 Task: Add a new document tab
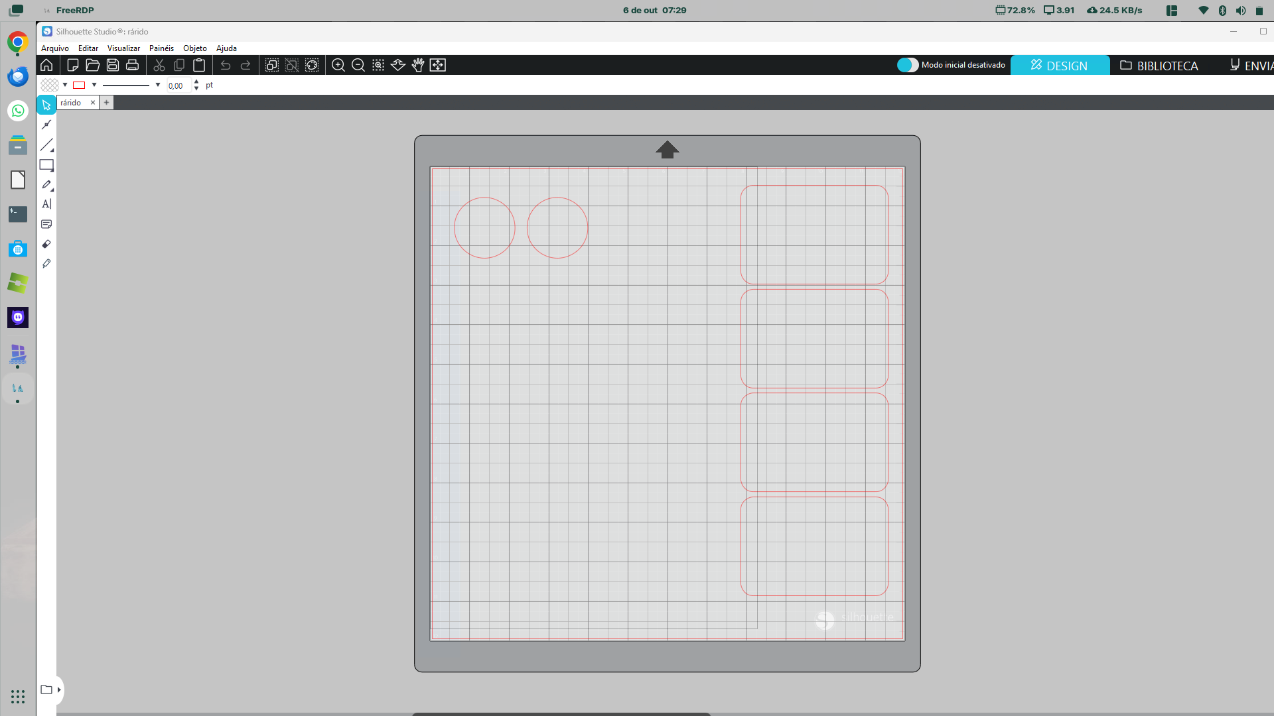[x=106, y=103]
